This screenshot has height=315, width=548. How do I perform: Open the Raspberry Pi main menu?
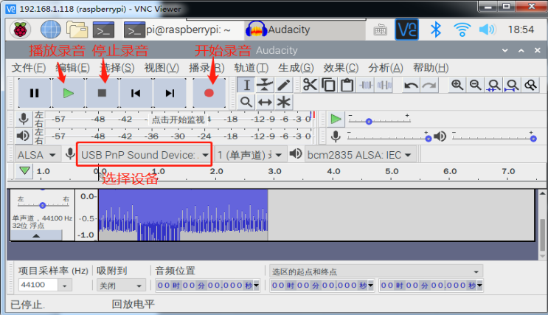pos(20,30)
